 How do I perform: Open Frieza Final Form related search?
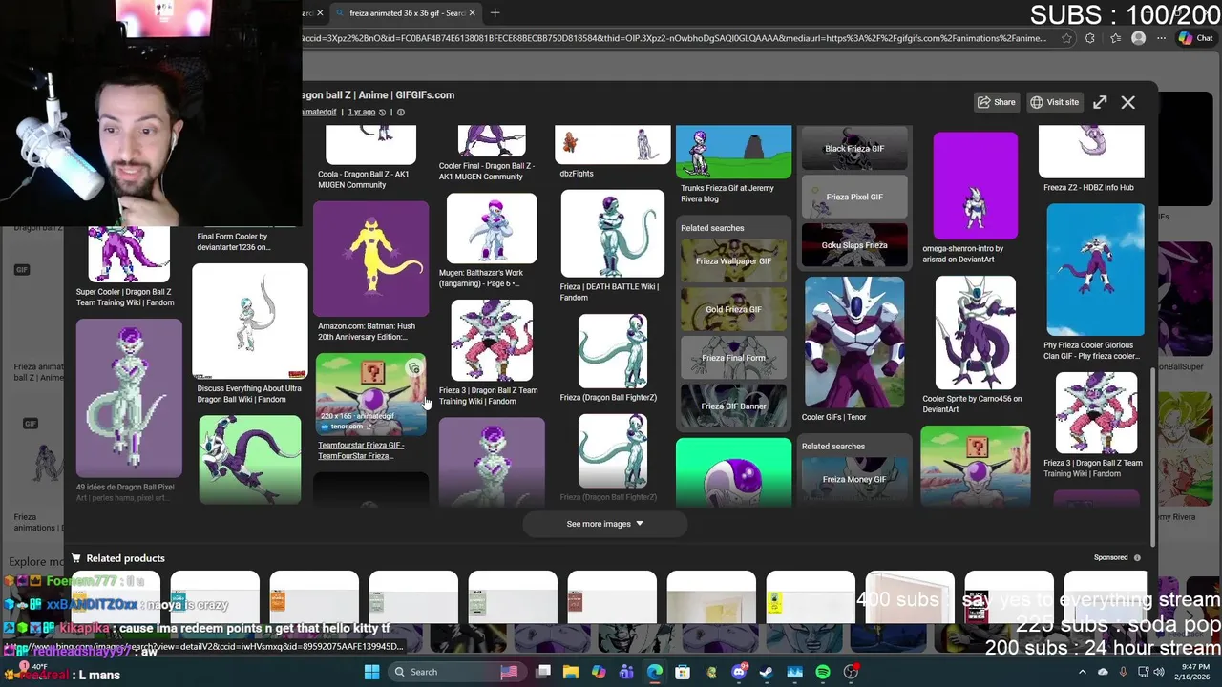pyautogui.click(x=733, y=358)
